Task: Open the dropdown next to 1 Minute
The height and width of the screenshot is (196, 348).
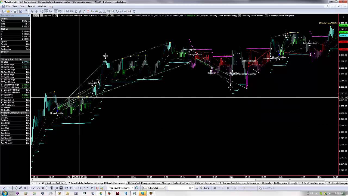Action: [x=108, y=16]
